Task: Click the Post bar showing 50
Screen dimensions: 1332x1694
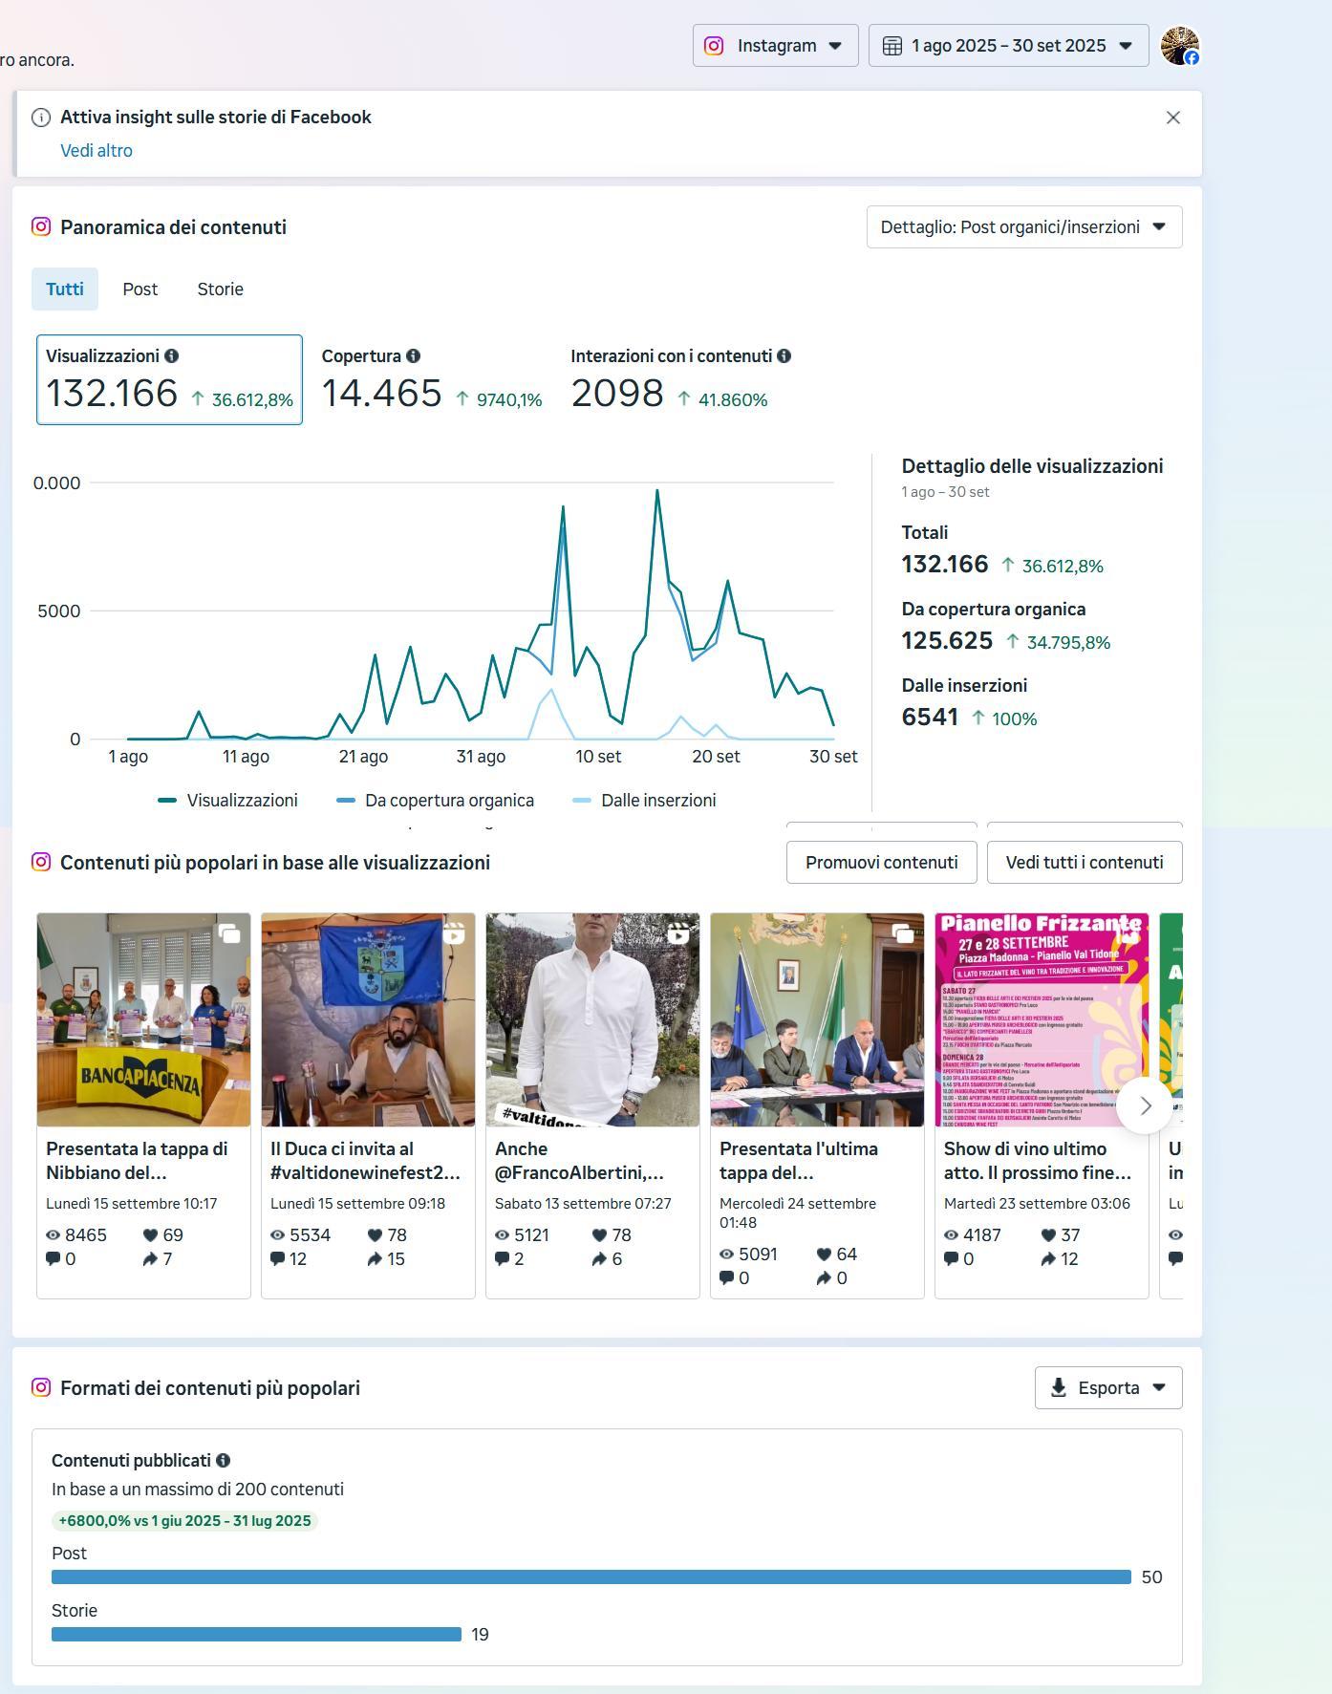Action: (591, 1577)
